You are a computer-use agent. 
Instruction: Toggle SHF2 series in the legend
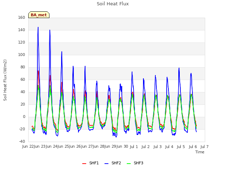pyautogui.click(x=113, y=163)
